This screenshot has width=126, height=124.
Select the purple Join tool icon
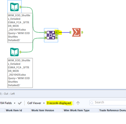[51, 35]
